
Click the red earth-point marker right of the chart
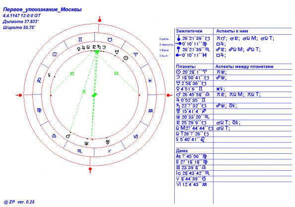169,95
